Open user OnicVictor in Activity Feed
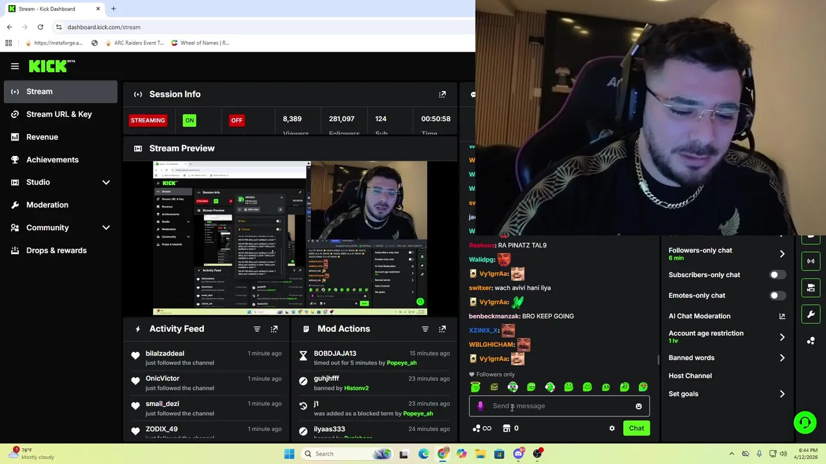 pyautogui.click(x=162, y=378)
